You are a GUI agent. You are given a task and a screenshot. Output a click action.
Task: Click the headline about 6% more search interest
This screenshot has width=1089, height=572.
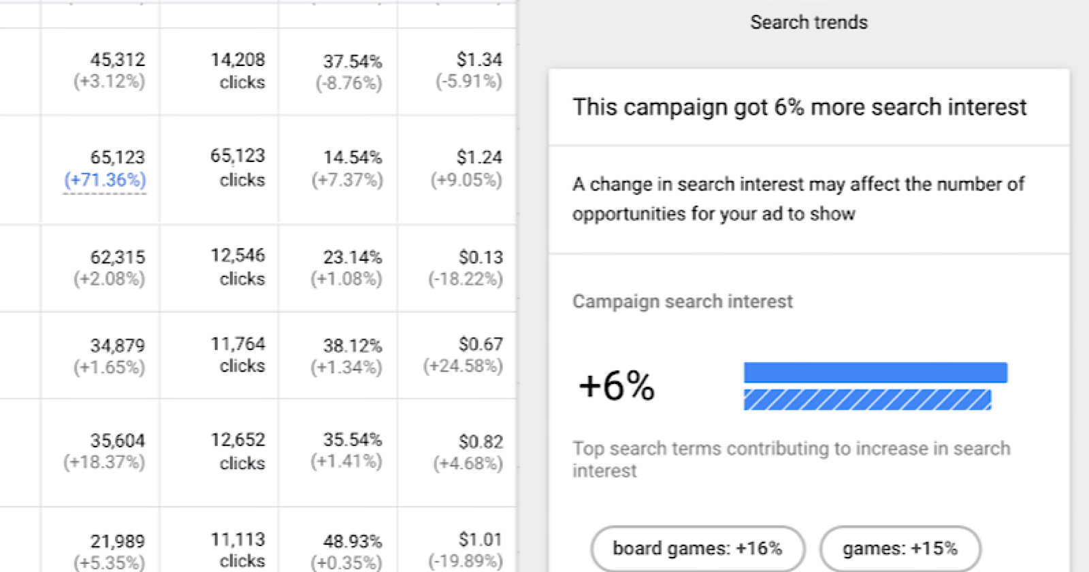point(800,107)
